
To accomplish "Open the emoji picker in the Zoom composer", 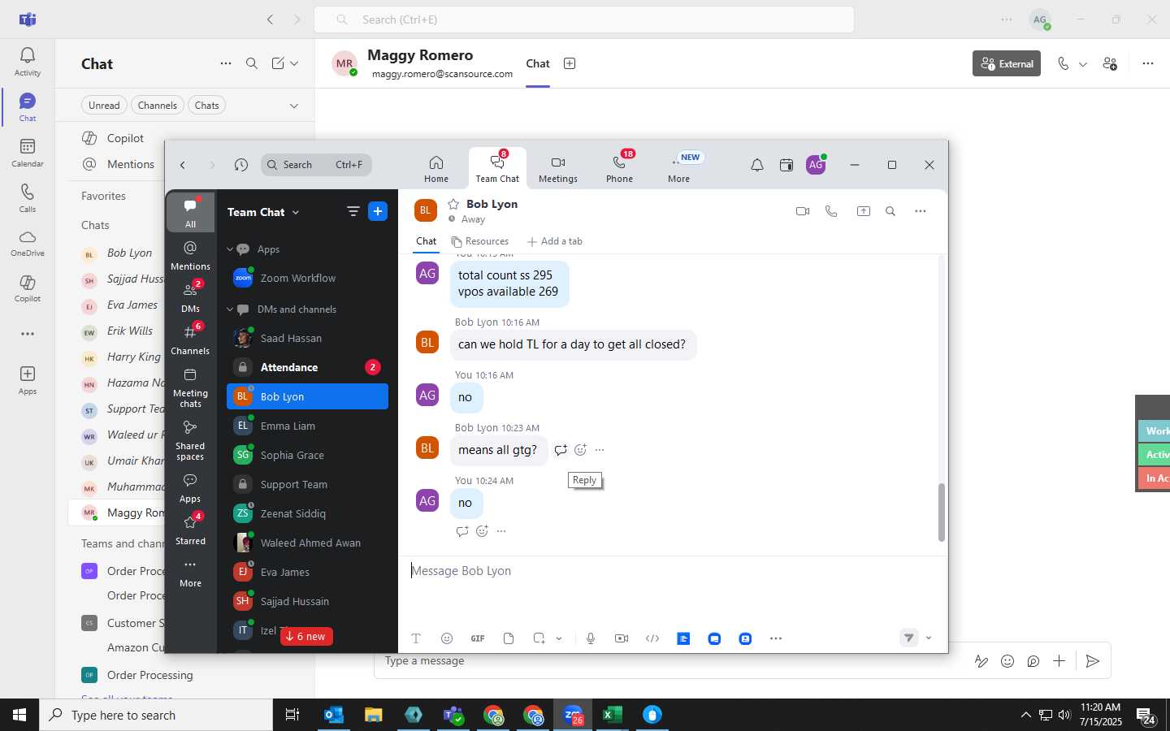I will tap(446, 638).
